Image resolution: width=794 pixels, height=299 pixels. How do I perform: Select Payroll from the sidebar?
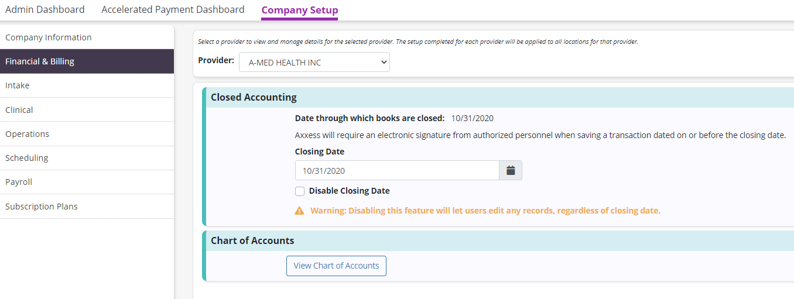coord(19,182)
